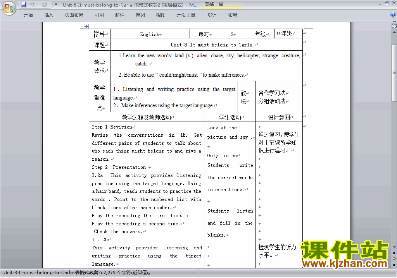Click 'Only listen' in student activity column

(x=222, y=156)
